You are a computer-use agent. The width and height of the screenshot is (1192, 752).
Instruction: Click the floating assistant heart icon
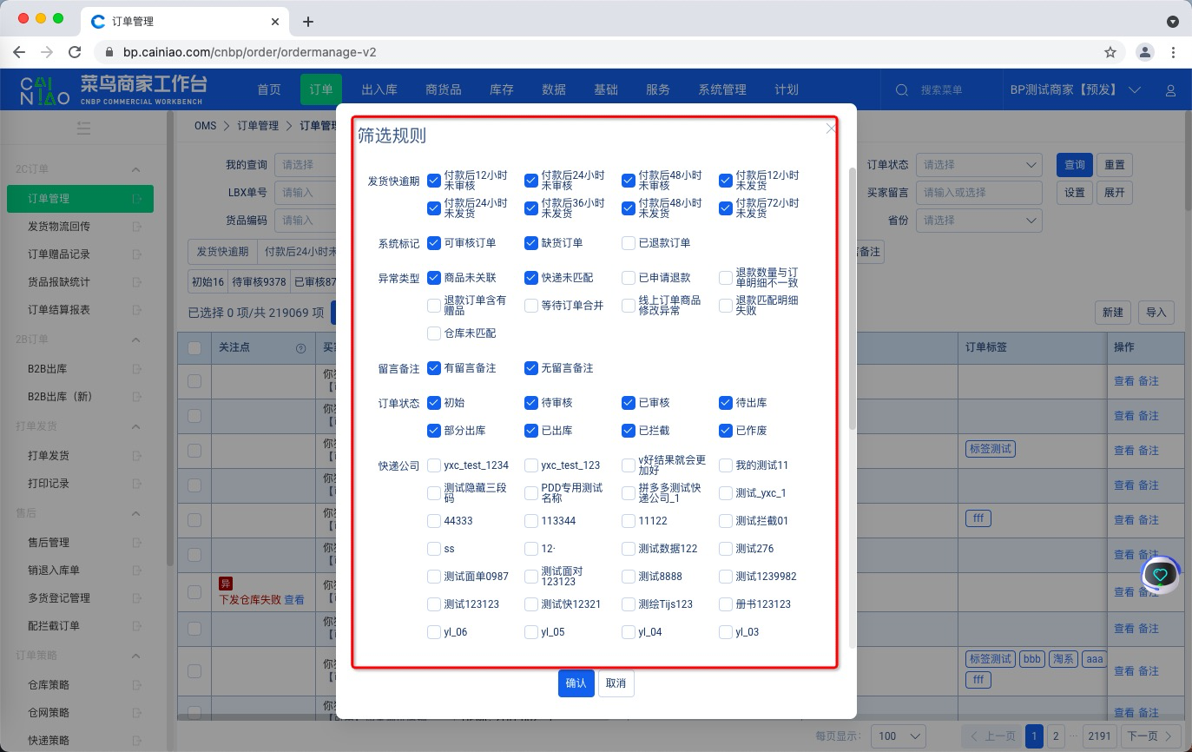coord(1161,574)
